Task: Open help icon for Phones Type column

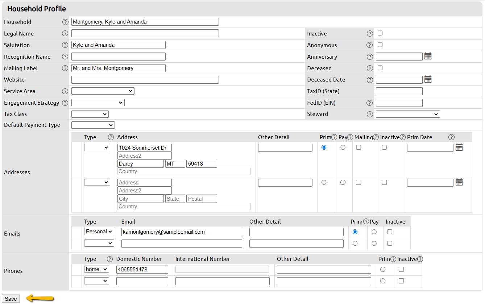Action: (110, 259)
